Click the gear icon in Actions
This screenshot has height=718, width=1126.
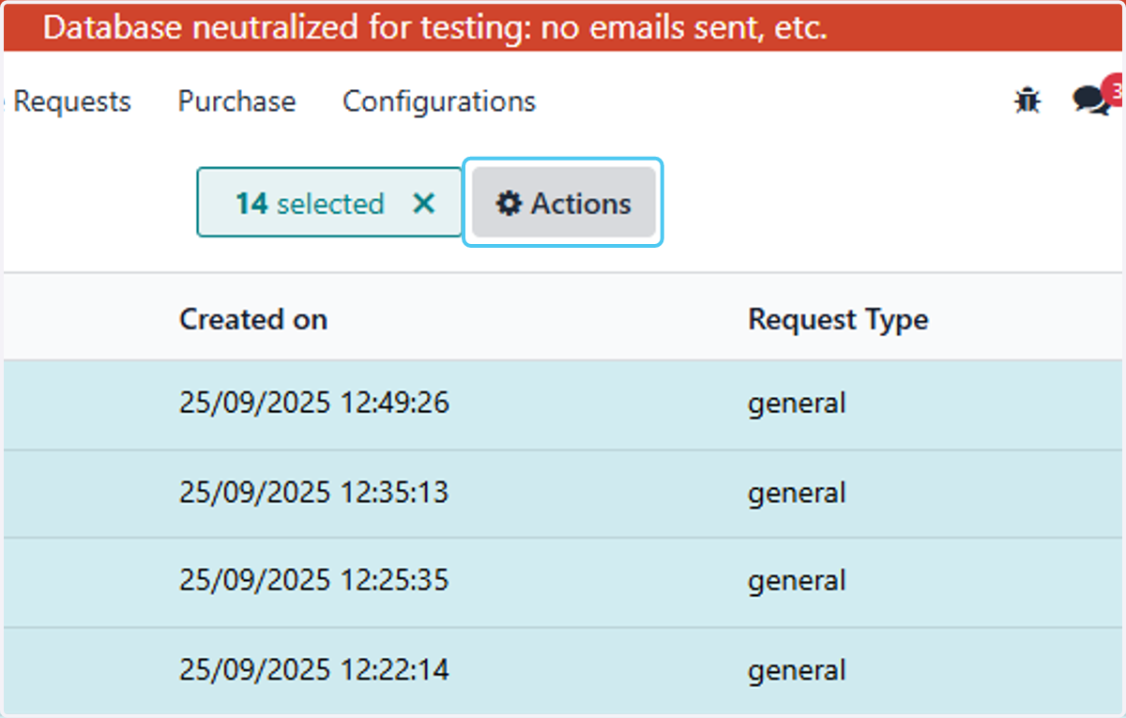pyautogui.click(x=509, y=204)
